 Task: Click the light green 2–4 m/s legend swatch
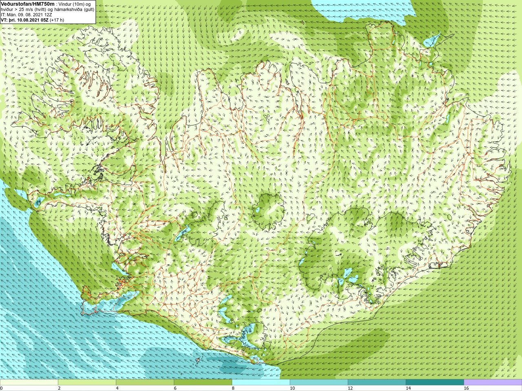coord(87,382)
